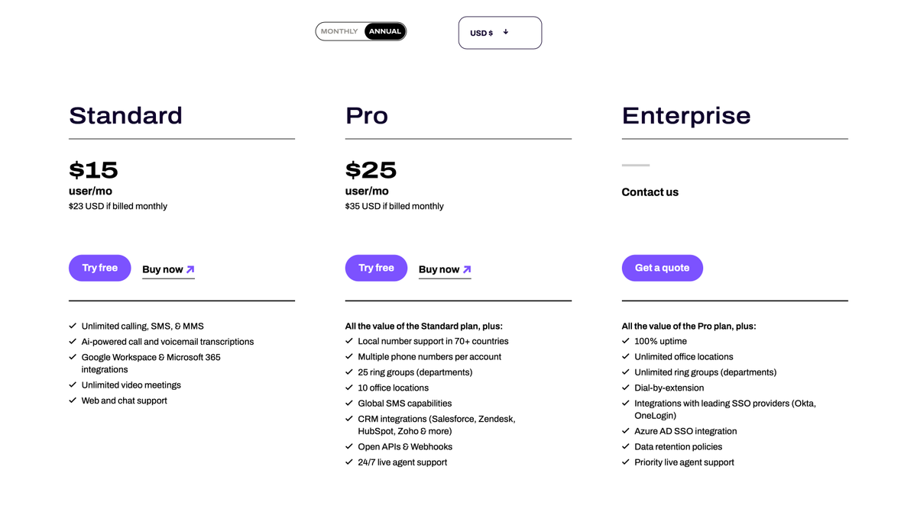Click Try free under Standard plan

coord(100,268)
